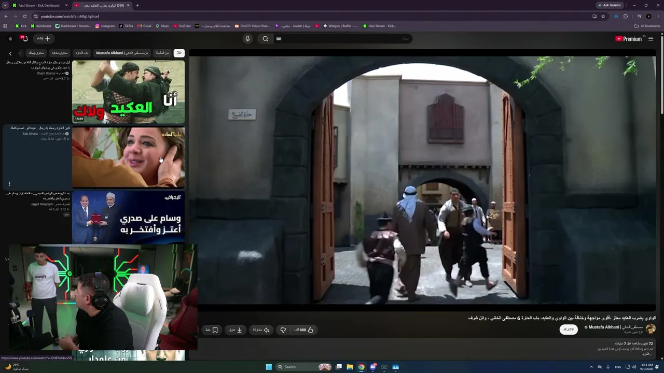
Task: Show hidden system tray icons chevron
Action: tap(591, 367)
